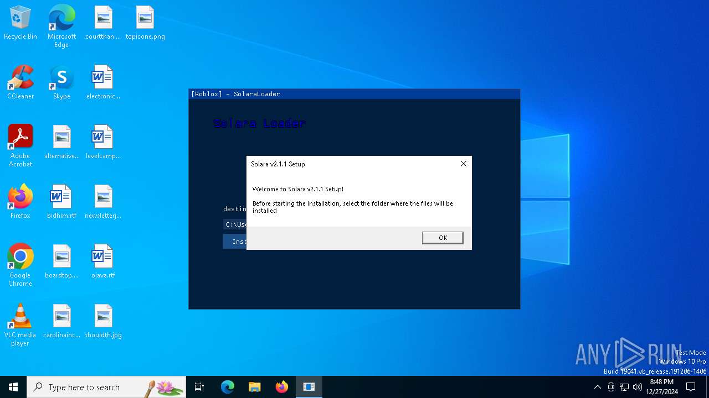The image size is (709, 398).
Task: Open Skype desktop shortcut
Action: pyautogui.click(x=61, y=83)
